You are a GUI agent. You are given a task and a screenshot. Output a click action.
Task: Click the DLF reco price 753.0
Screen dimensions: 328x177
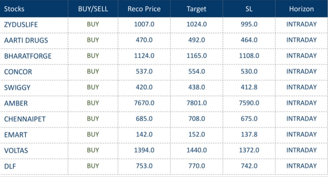pos(144,166)
